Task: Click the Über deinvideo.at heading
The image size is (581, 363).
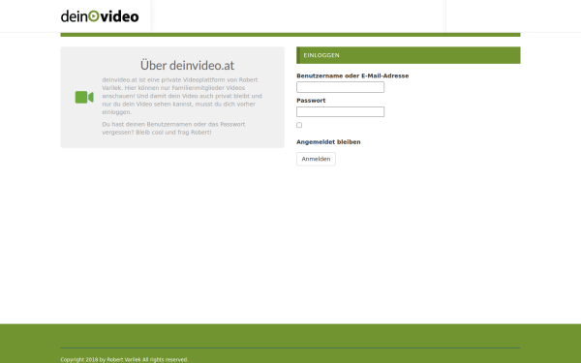Action: pyautogui.click(x=187, y=65)
